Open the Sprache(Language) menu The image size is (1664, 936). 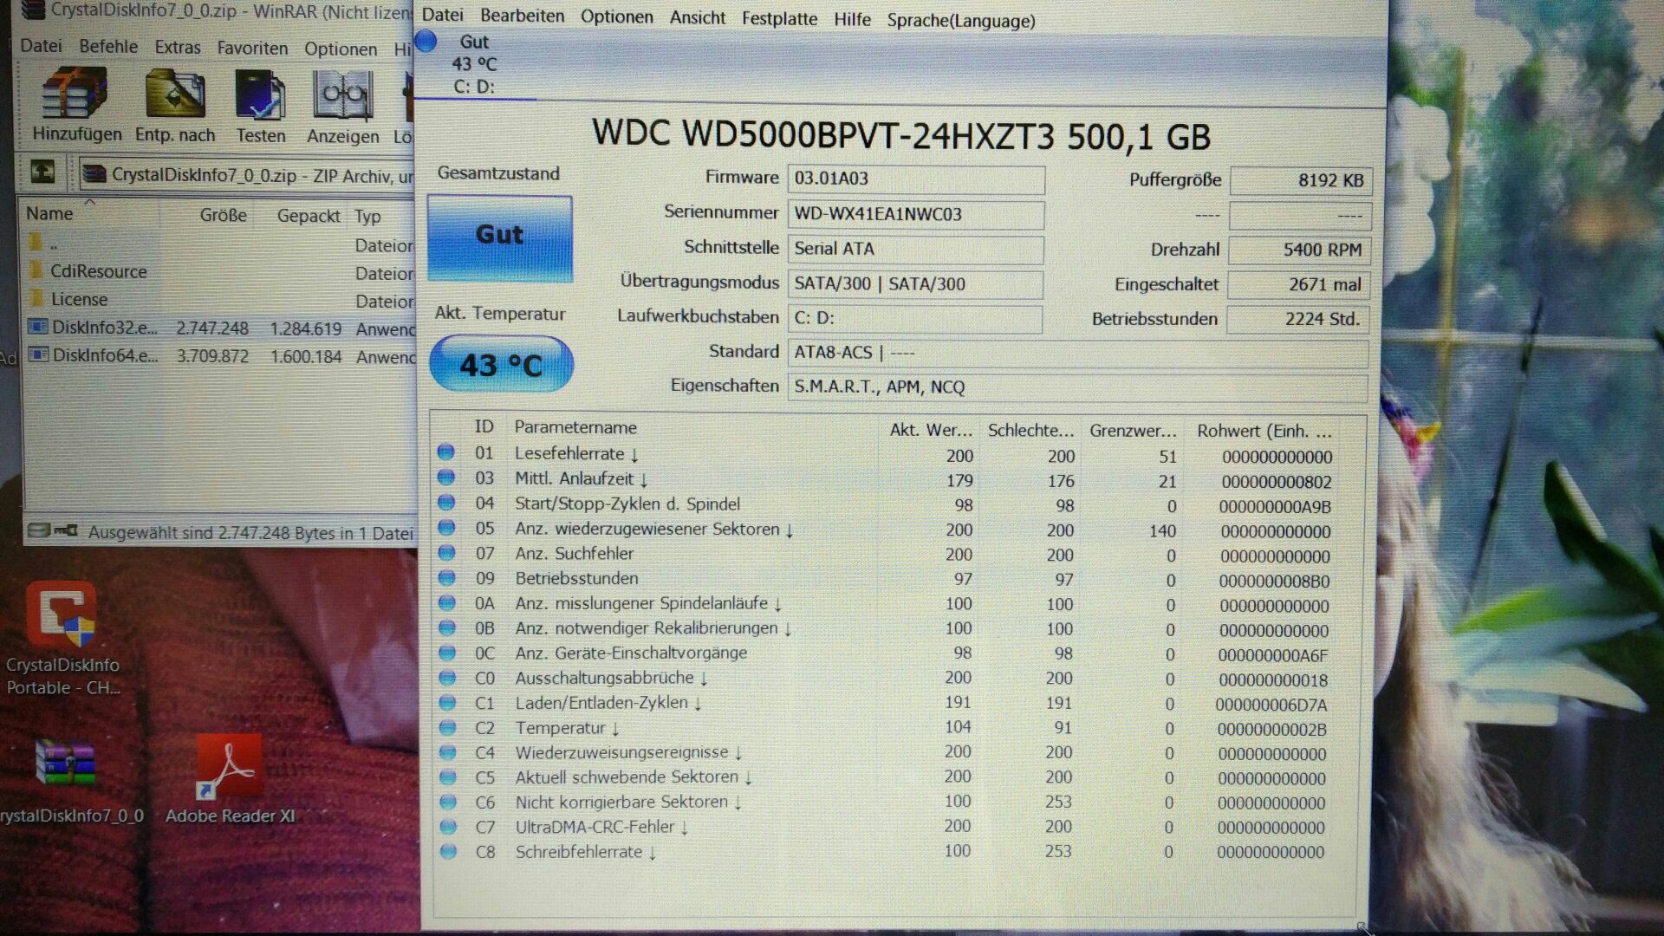pyautogui.click(x=960, y=20)
